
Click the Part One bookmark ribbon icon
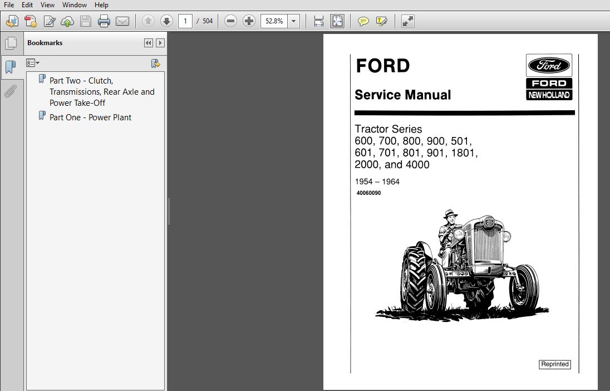point(42,116)
